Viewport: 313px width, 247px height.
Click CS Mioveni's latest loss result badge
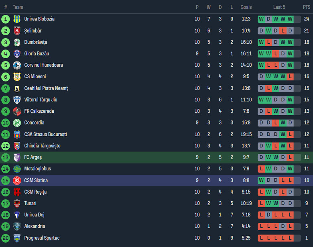pyautogui.click(x=290, y=76)
